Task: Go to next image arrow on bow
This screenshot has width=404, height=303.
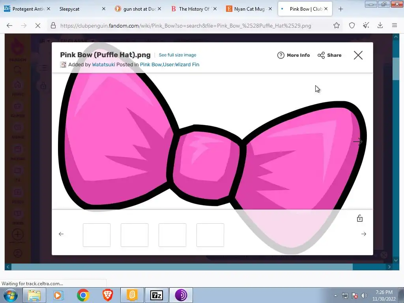Action: click(x=357, y=141)
